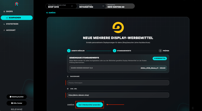
Task: Apply values with Auf 3 Werbemittel anwenden
Action: (x=90, y=105)
